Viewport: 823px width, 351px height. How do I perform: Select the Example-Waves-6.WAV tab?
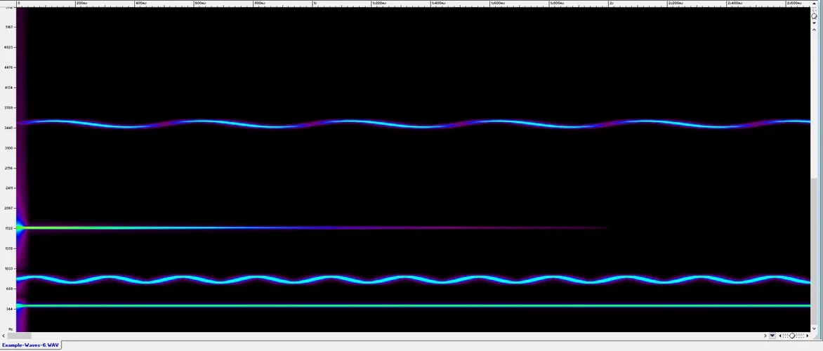pyautogui.click(x=30, y=345)
